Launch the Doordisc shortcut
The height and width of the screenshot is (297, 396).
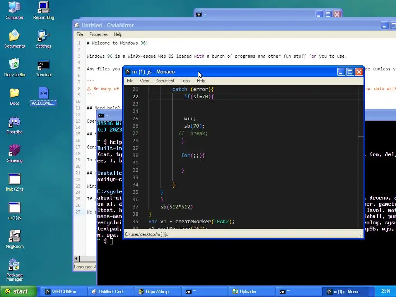point(14,125)
